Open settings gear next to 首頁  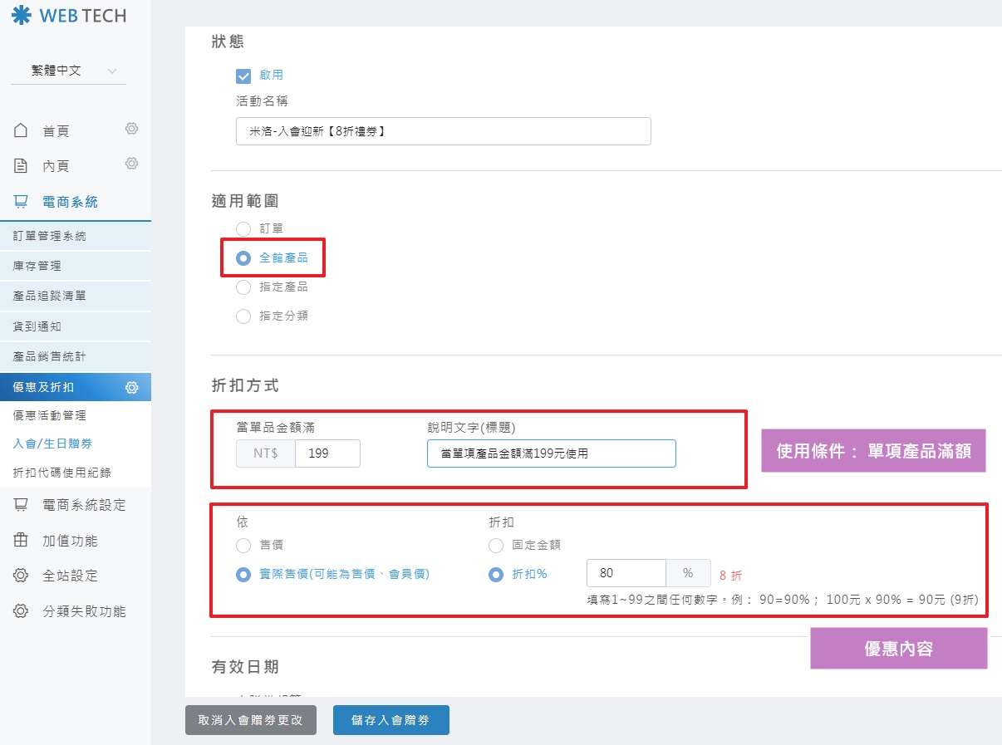(131, 129)
